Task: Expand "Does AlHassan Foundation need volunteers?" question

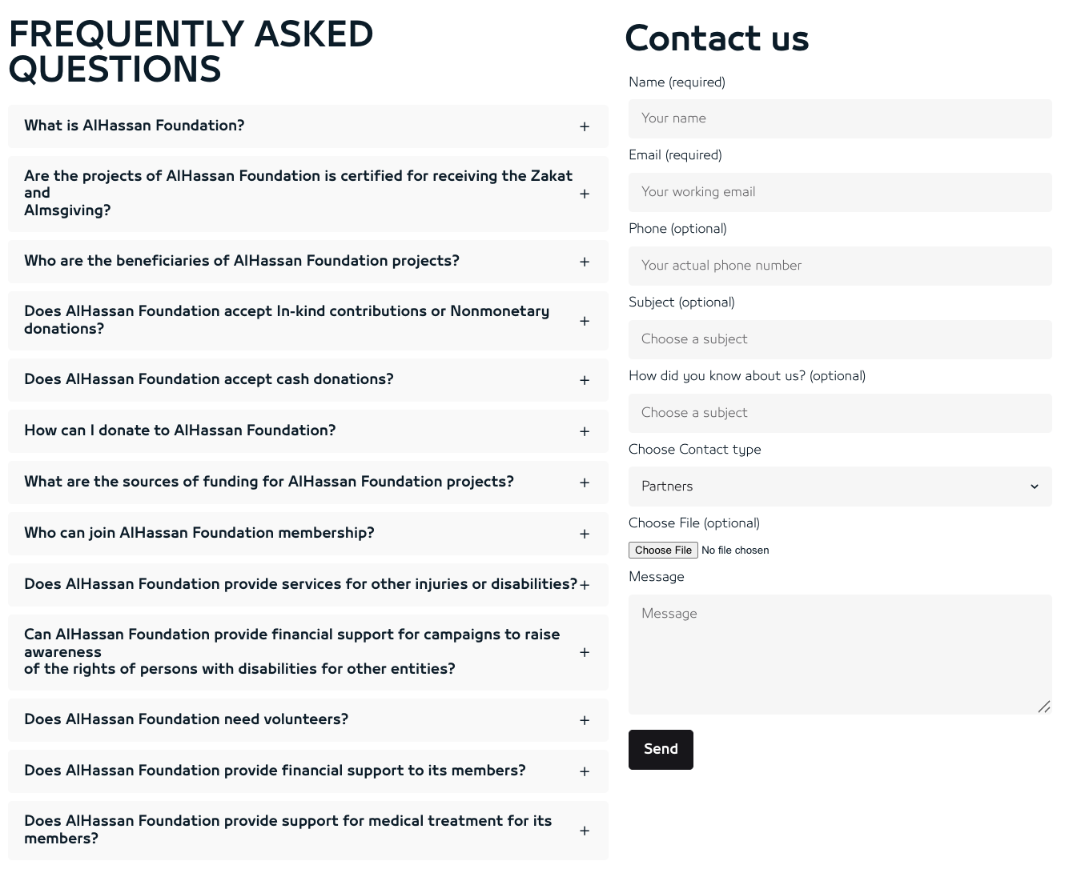Action: pos(308,720)
